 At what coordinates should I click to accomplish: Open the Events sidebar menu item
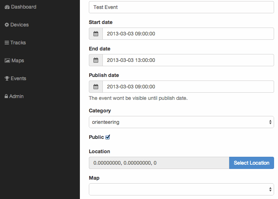[15, 78]
